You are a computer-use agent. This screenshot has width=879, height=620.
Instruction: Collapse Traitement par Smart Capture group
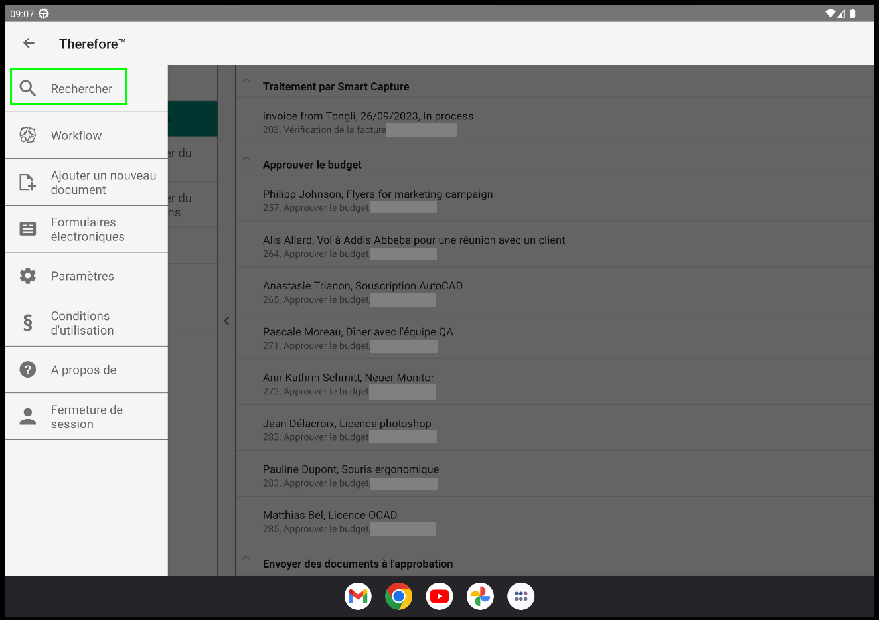click(x=246, y=81)
